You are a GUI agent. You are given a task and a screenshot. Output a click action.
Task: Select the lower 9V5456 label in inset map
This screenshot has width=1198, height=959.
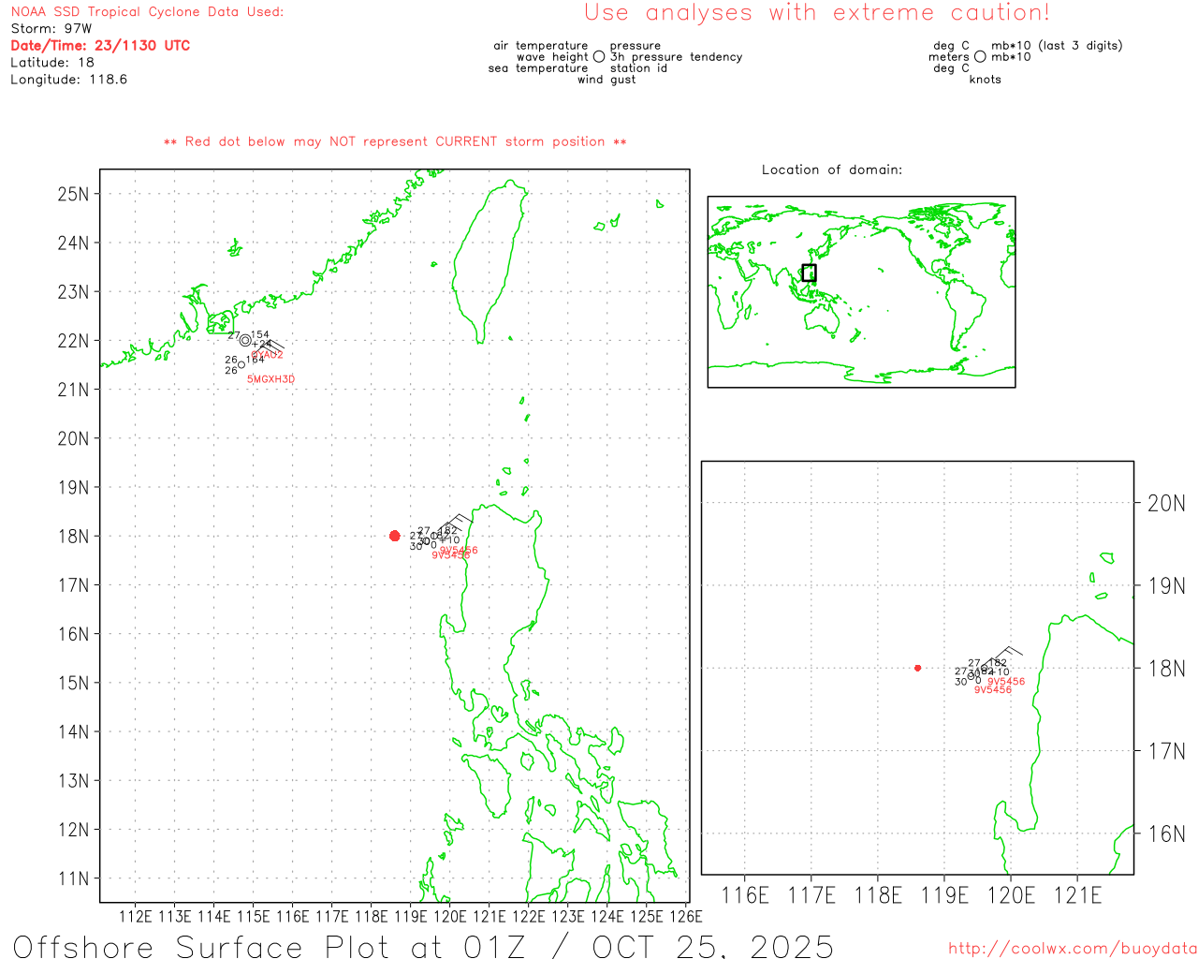tap(992, 690)
